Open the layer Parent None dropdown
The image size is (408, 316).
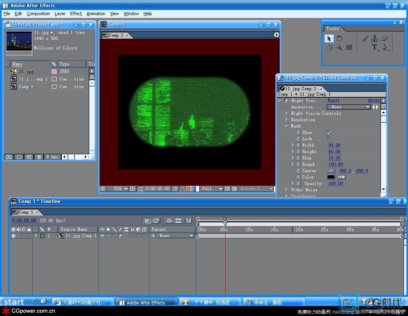point(175,236)
